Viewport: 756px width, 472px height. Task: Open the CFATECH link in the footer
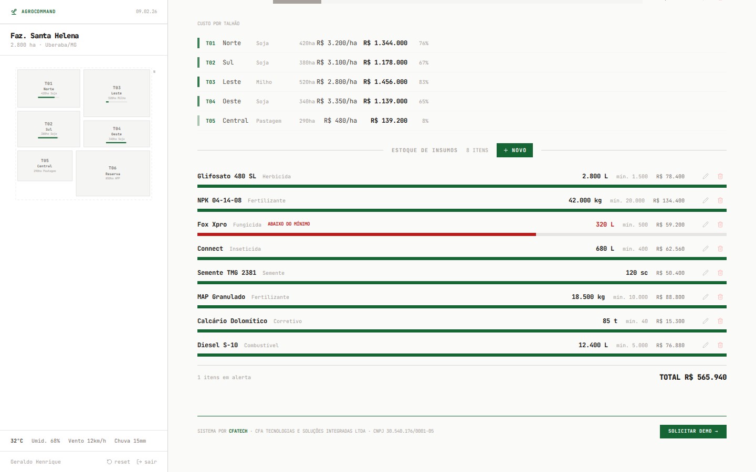[238, 431]
